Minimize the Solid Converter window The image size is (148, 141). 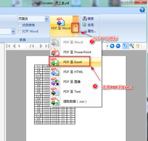124,2
